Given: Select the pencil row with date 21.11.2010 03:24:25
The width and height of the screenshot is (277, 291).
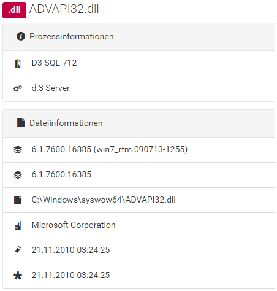Looking at the screenshot, I should [138, 250].
